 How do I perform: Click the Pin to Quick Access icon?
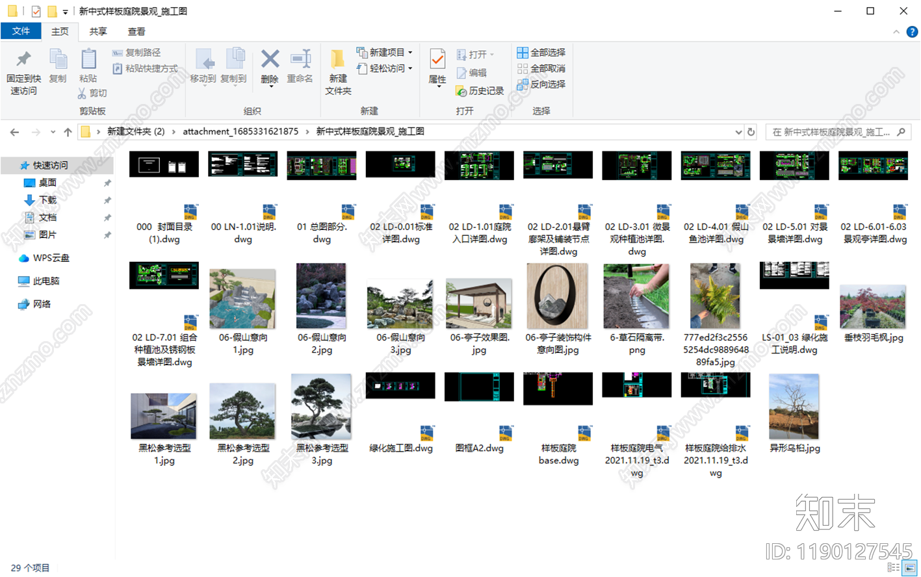[x=23, y=60]
